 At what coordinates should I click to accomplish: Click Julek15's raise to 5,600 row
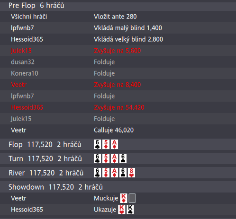coord(118,51)
